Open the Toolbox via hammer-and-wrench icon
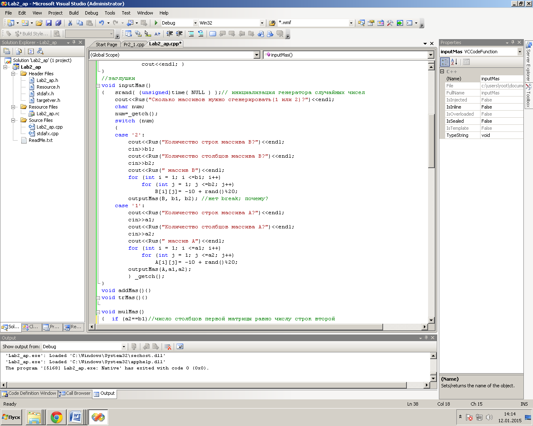 pyautogui.click(x=390, y=23)
